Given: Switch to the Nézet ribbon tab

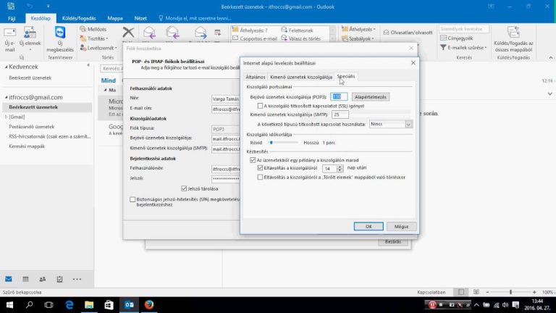Looking at the screenshot, I should pos(140,18).
